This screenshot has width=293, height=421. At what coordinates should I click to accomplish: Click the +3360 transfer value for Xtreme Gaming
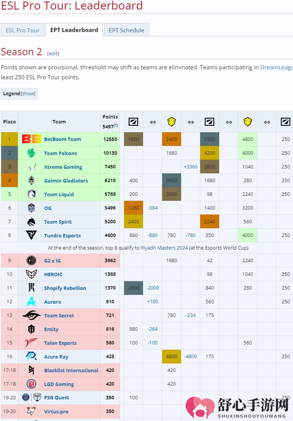pos(191,167)
